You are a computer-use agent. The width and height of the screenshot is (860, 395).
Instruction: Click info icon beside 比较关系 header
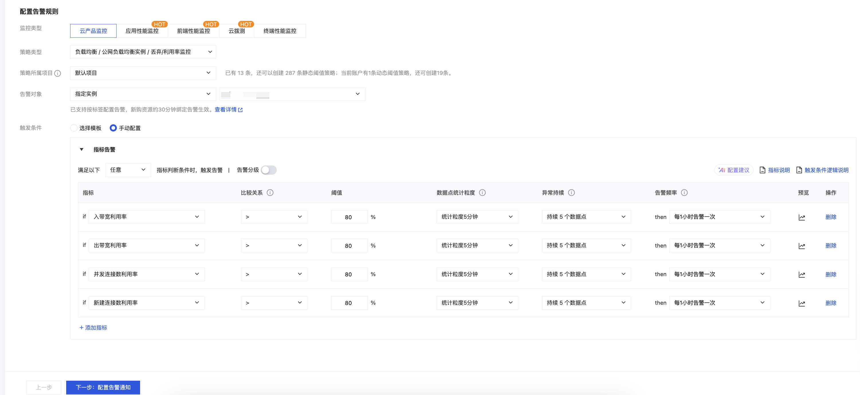click(270, 193)
